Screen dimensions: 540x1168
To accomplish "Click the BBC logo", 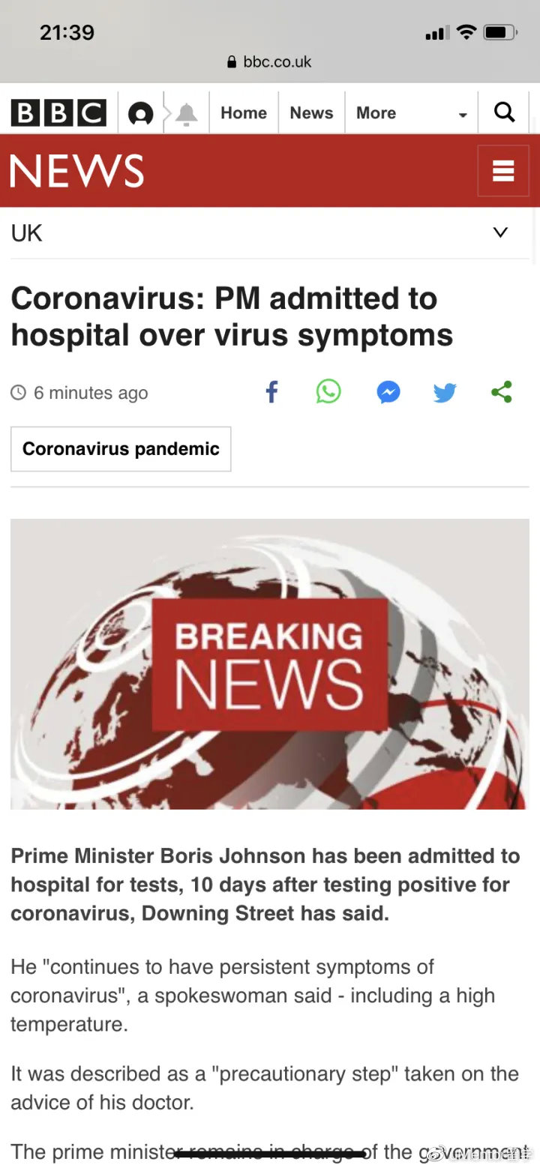I will pyautogui.click(x=58, y=113).
